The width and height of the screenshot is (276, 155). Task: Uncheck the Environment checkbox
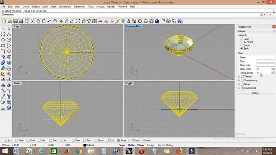click(x=242, y=88)
